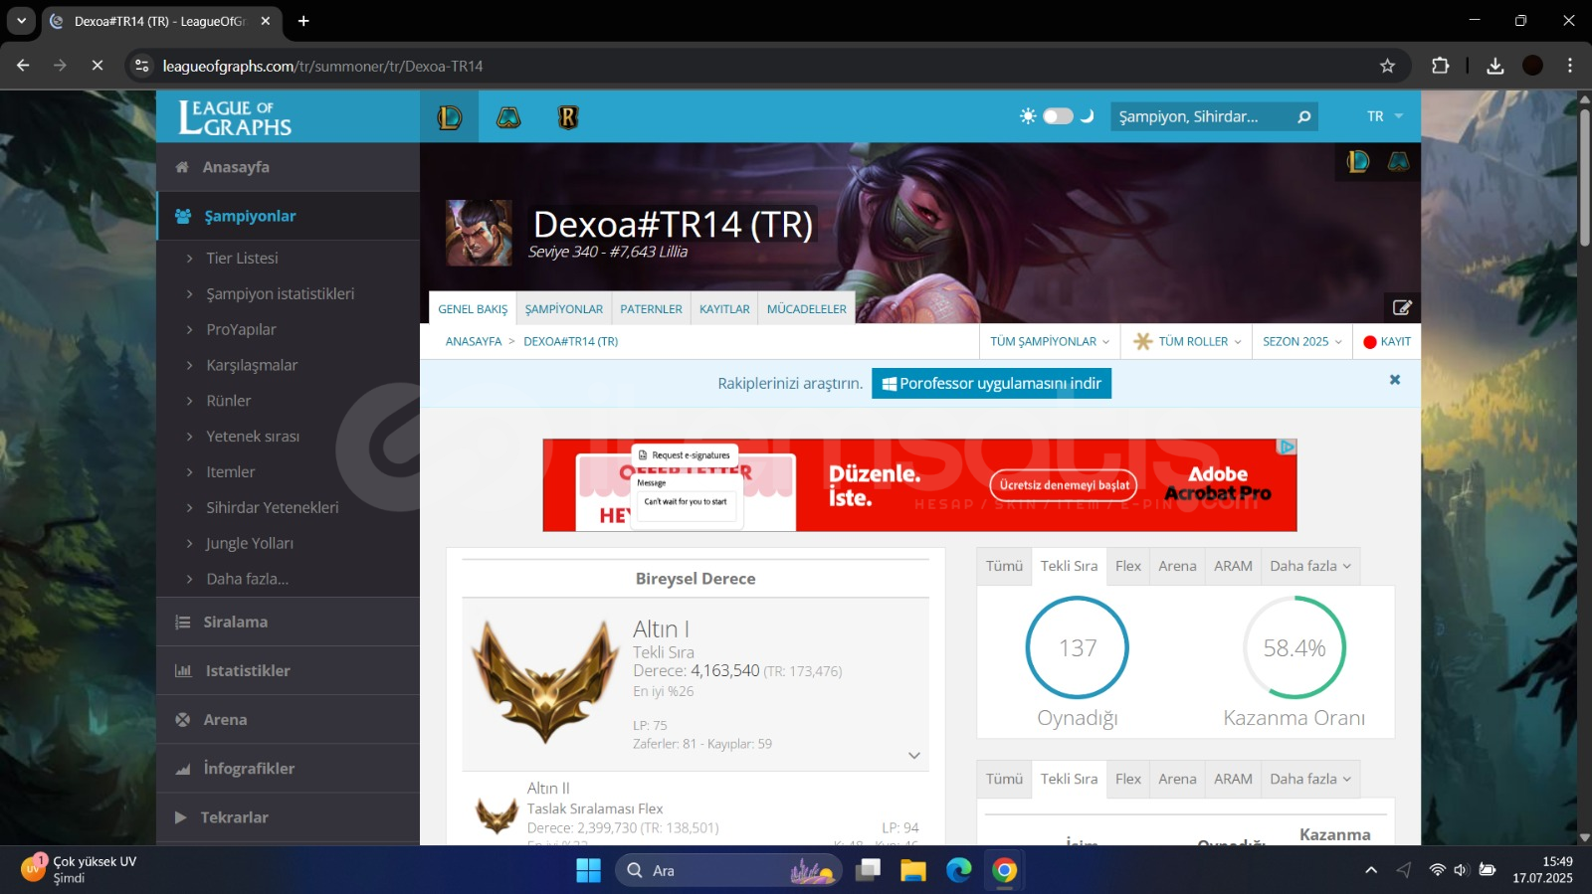Switch to Teamfight Tactics icon in header
The height and width of the screenshot is (894, 1592).
pyautogui.click(x=508, y=117)
